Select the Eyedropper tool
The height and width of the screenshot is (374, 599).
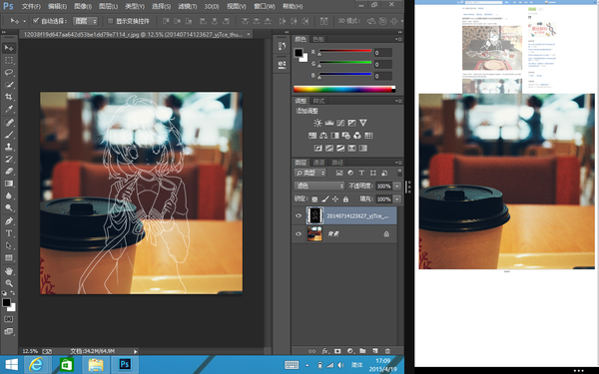click(x=9, y=109)
